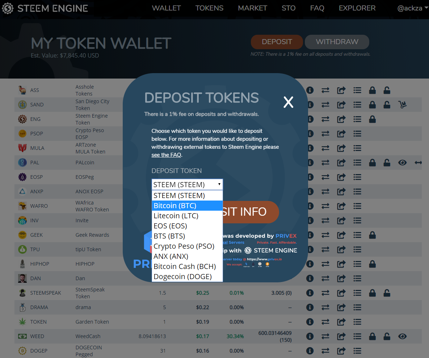Image resolution: width=429 pixels, height=358 pixels.
Task: Collapse the STEEM (STEEM) deposit token select box
Action: coord(187,185)
